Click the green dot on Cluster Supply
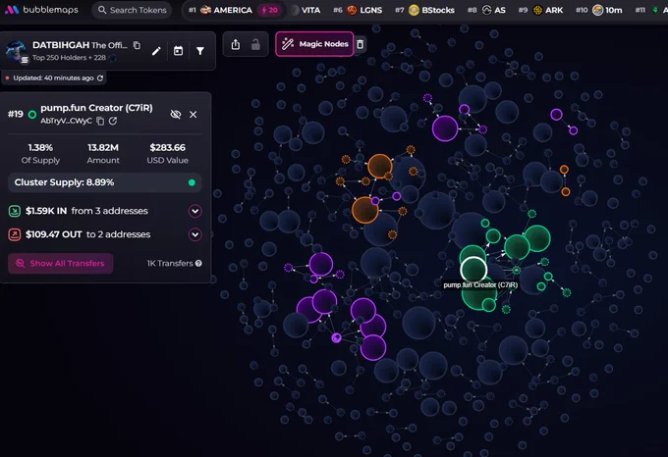The height and width of the screenshot is (457, 668). pos(192,182)
